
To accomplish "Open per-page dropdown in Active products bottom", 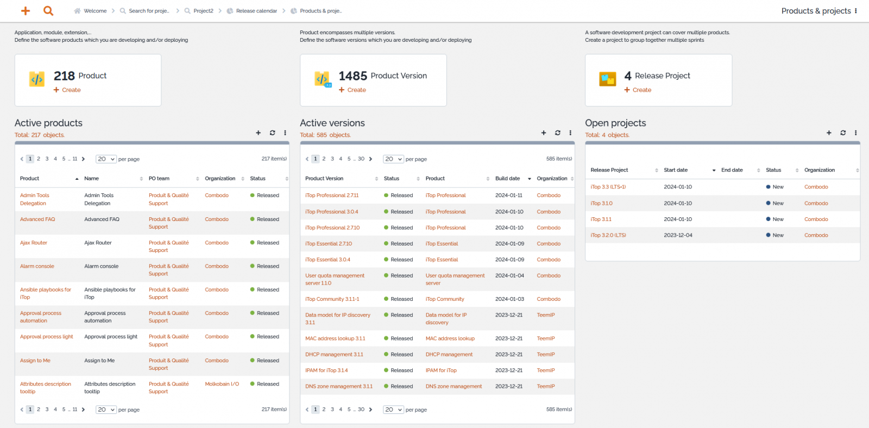I will pyautogui.click(x=106, y=410).
